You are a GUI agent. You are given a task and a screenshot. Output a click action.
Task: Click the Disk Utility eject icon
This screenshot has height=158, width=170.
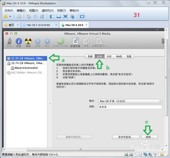(47, 43)
